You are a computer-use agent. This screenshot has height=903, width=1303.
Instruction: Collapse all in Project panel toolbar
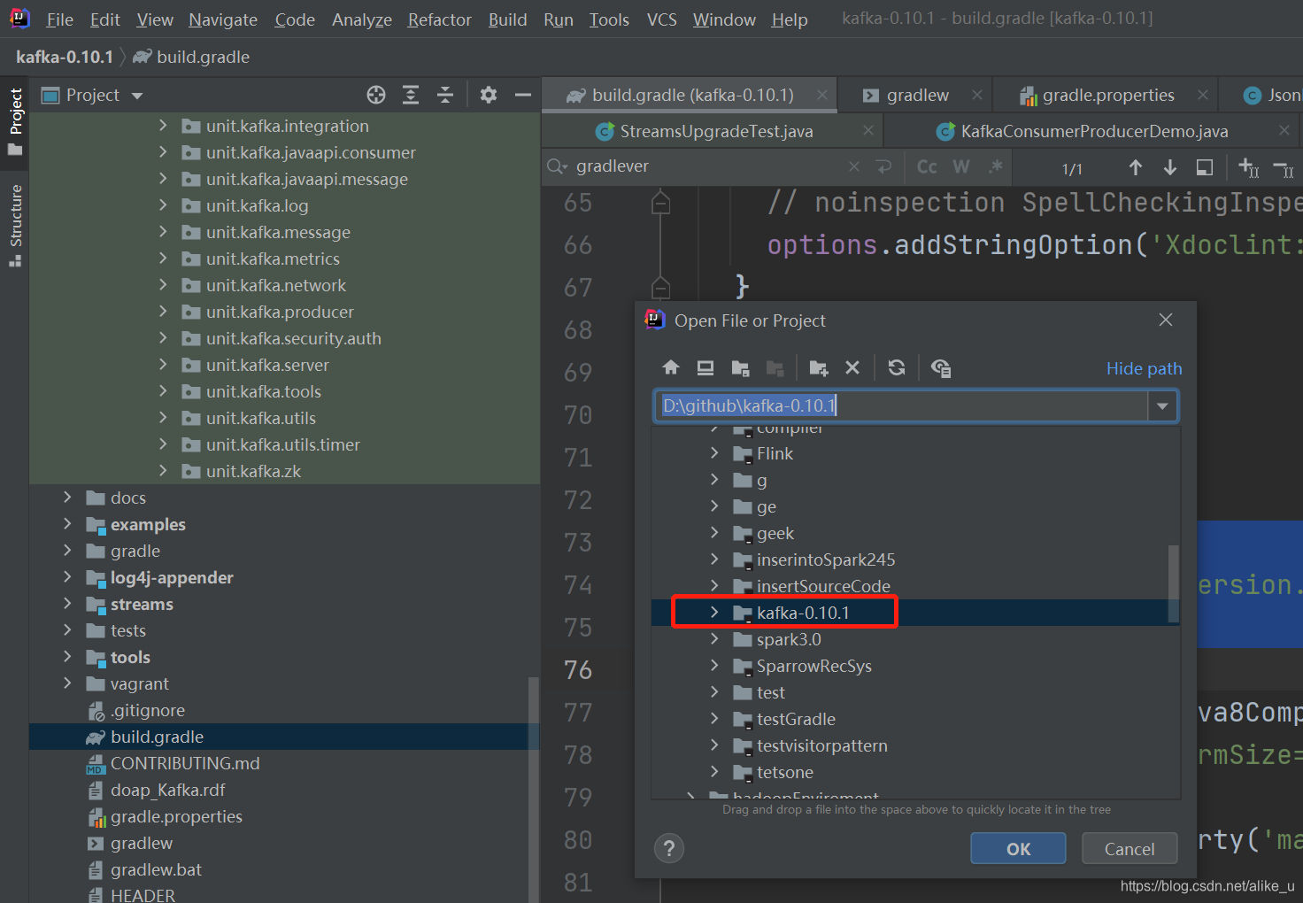pos(445,95)
